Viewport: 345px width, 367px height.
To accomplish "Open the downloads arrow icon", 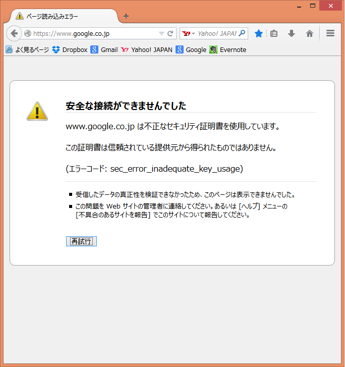I will (292, 33).
